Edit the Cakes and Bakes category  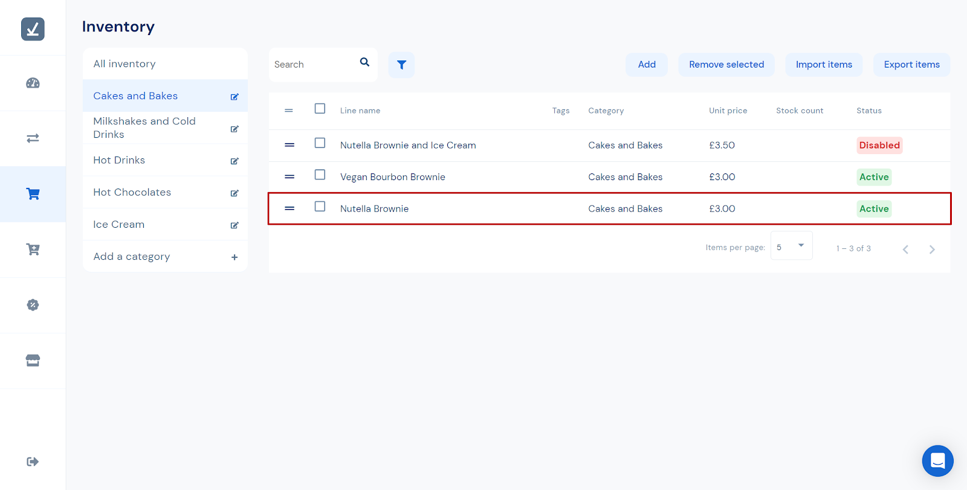234,97
